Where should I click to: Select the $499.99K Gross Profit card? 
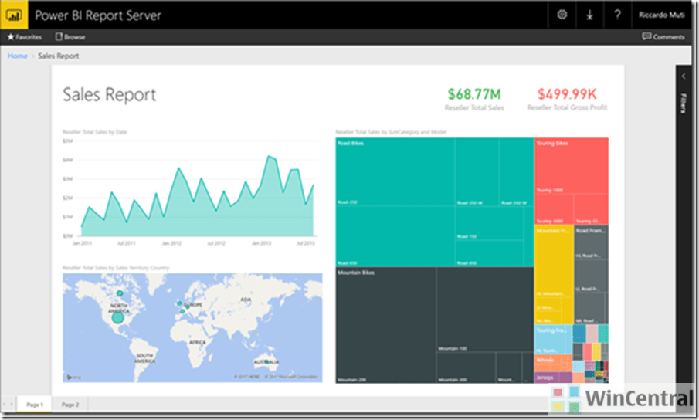coord(567,100)
